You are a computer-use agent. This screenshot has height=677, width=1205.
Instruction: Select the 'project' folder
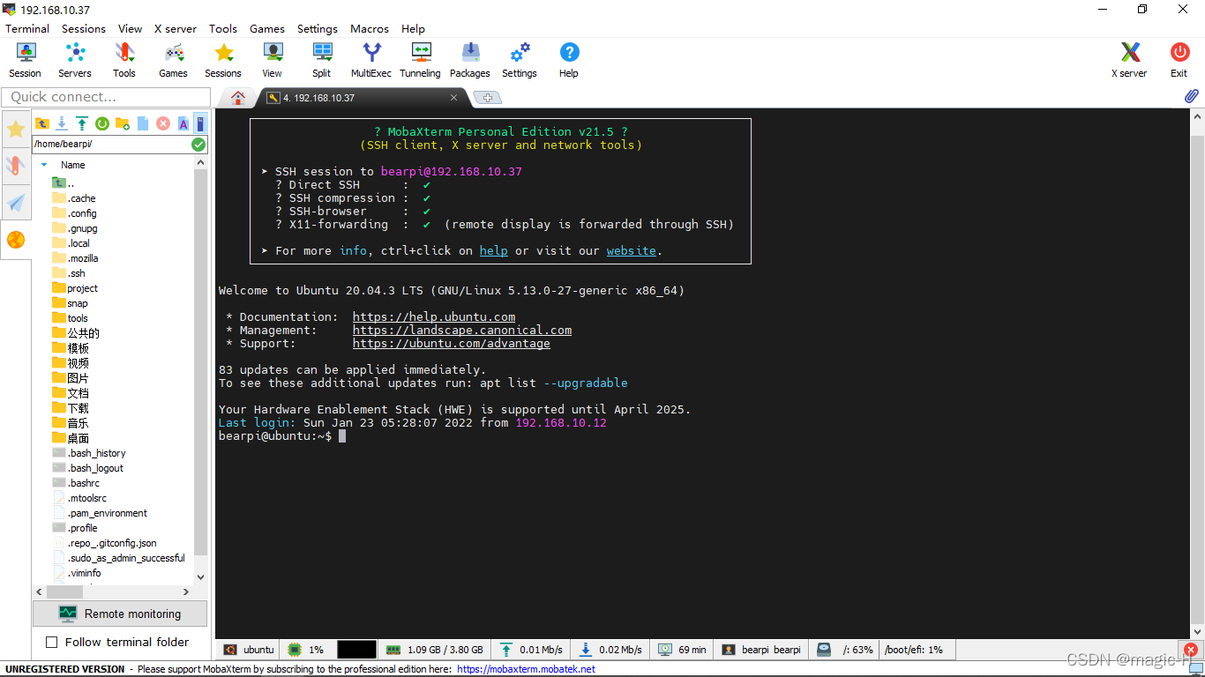(83, 288)
